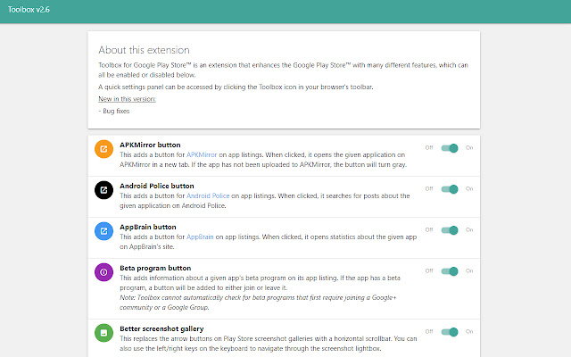Click the orange APKMirror button icon
Image resolution: width=571 pixels, height=357 pixels.
[103, 148]
